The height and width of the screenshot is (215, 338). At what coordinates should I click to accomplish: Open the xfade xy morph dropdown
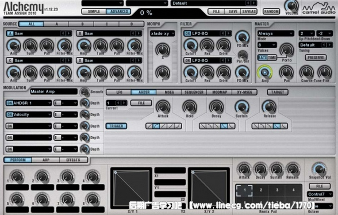click(162, 33)
